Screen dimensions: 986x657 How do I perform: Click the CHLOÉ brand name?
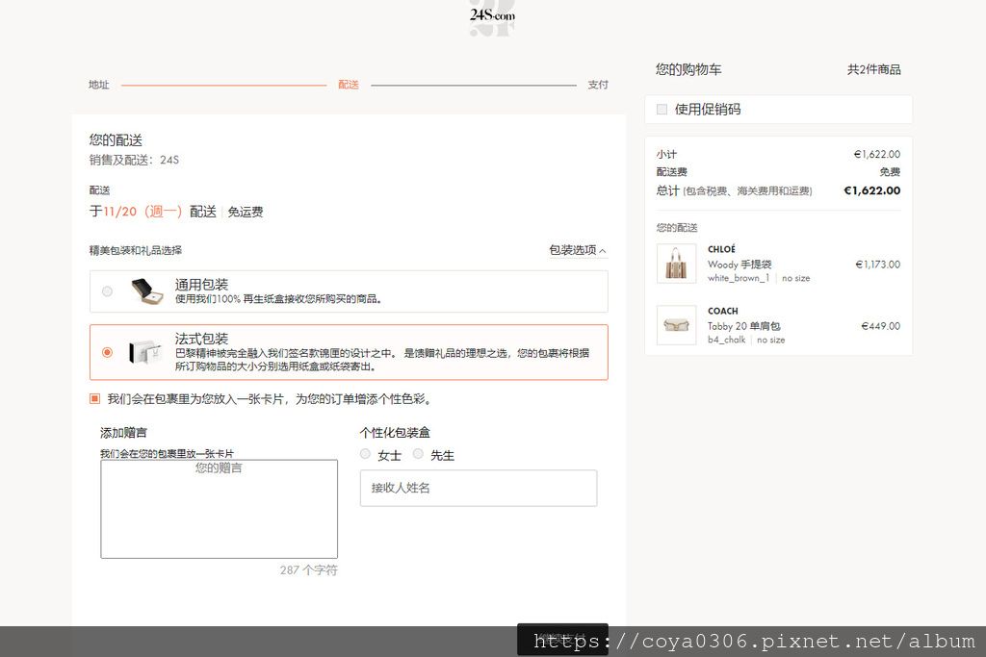pos(721,249)
